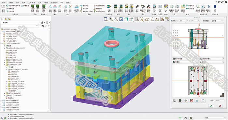Image resolution: width=228 pixels, height=120 pixels.
Task: Switch to the EMX ribbon tab
Action: (62, 3)
